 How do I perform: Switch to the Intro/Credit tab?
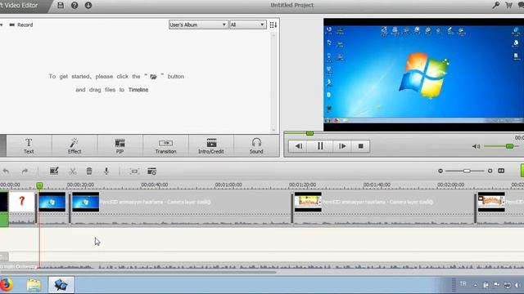tap(211, 145)
